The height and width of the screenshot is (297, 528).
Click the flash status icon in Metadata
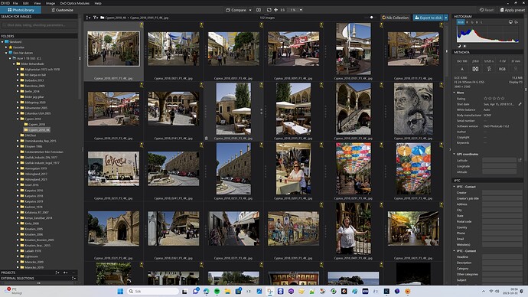(x=489, y=69)
